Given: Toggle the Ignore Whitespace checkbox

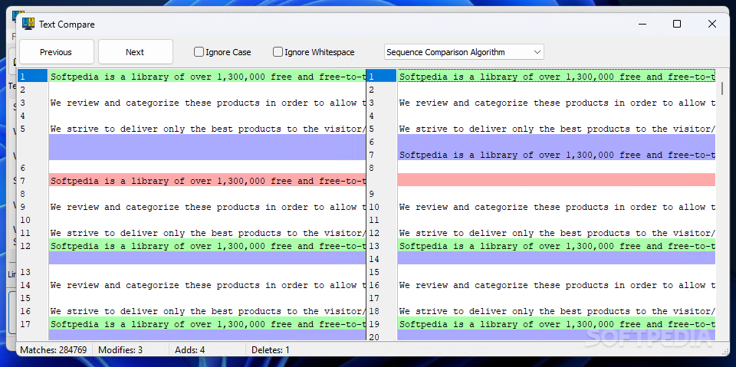Looking at the screenshot, I should (278, 52).
